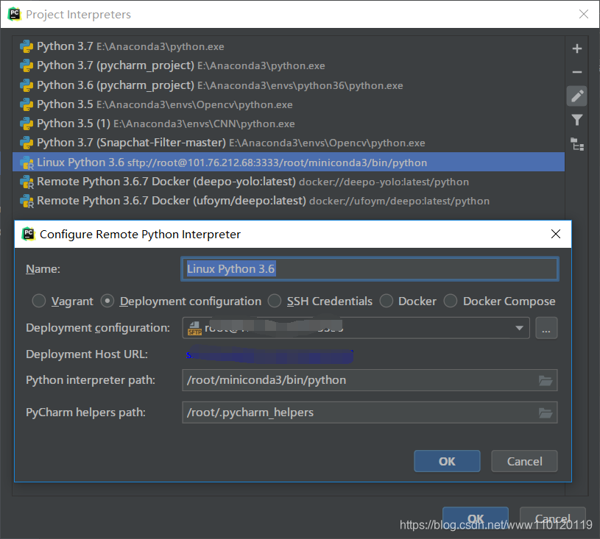Screen dimensions: 600x539
Task: Select Remote Python 3.6.7 Docker (deepo-yolo:latest)
Action: [x=289, y=182]
